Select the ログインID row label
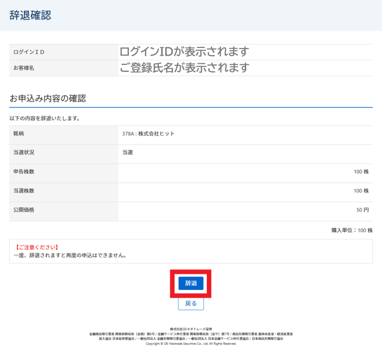Image resolution: width=382 pixels, height=349 pixels. click(29, 52)
